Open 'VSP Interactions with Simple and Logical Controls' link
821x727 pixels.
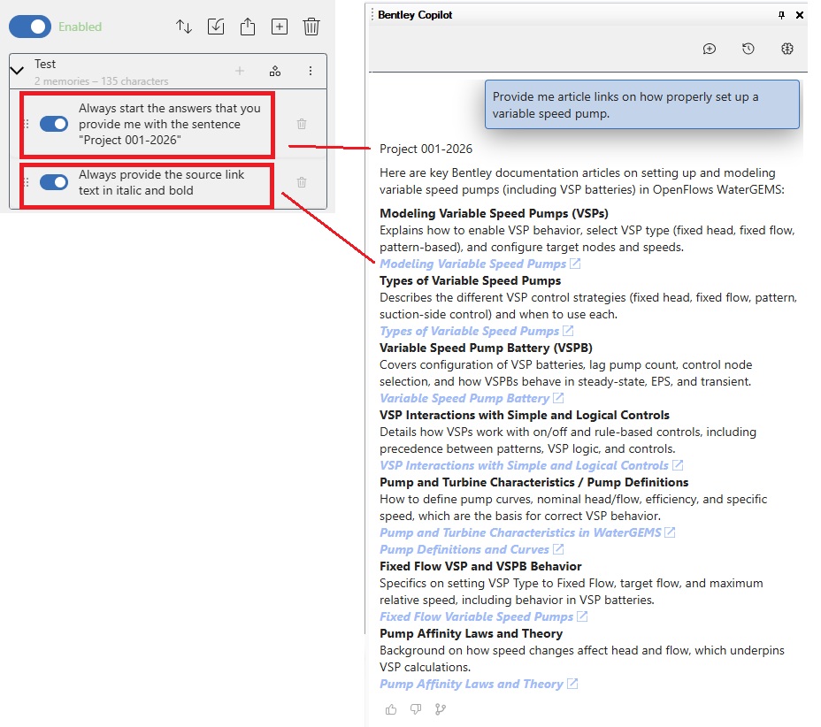coord(524,465)
